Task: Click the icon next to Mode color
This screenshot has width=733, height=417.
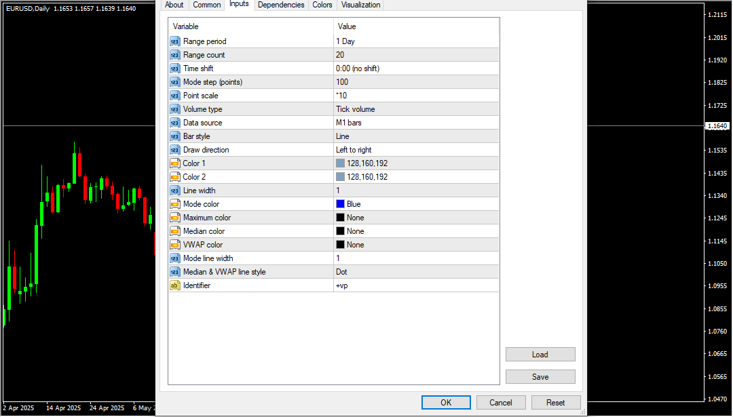Action: 174,204
